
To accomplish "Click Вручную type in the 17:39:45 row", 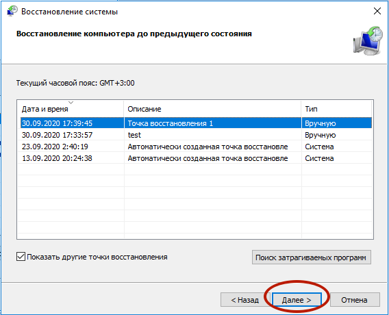I will click(x=321, y=123).
